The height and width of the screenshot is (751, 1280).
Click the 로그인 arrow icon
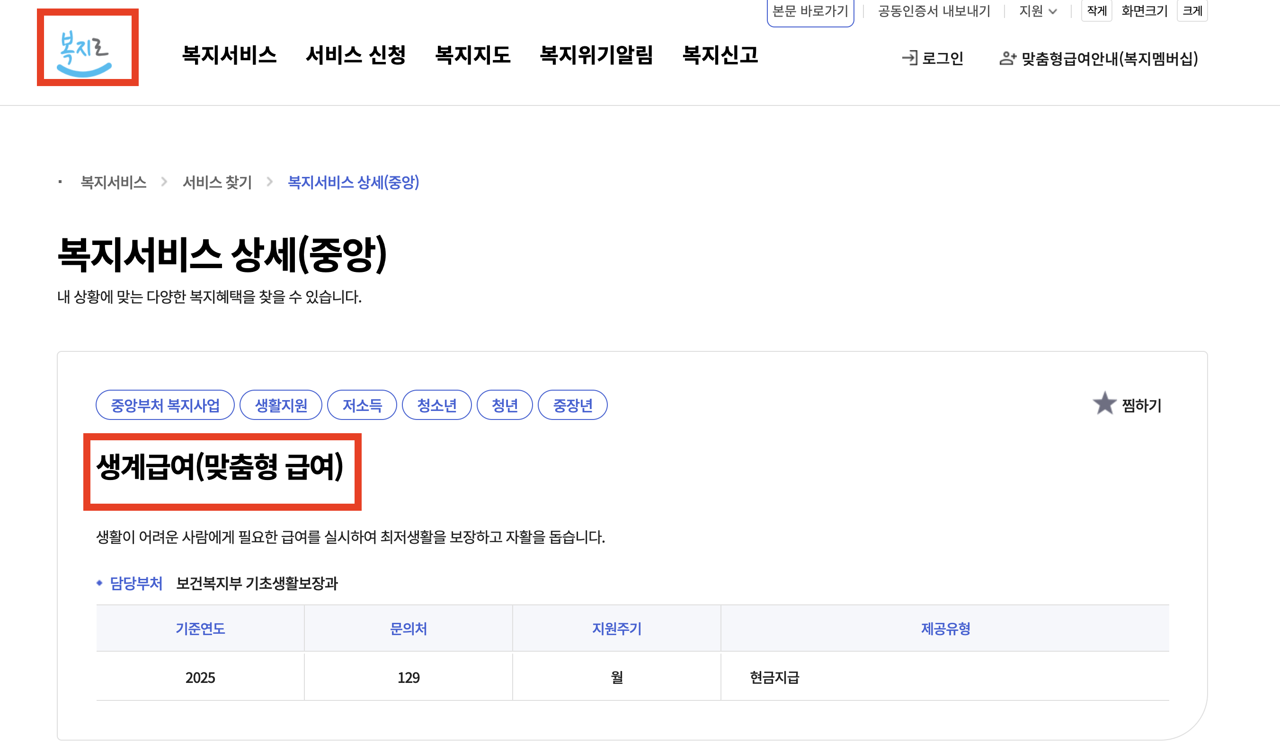coord(909,58)
